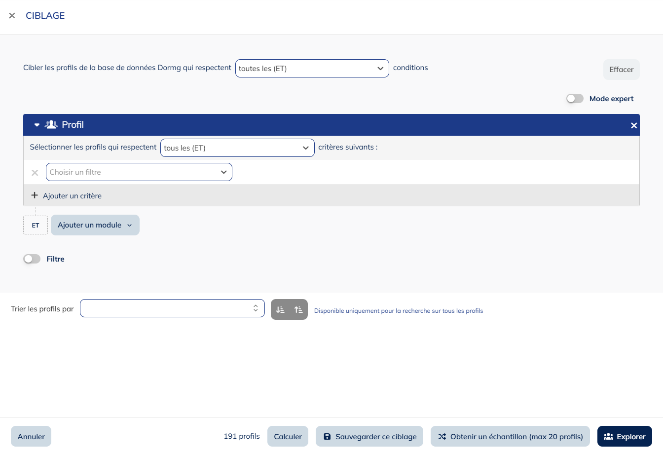Enable the Mode expert toggle

(x=575, y=99)
